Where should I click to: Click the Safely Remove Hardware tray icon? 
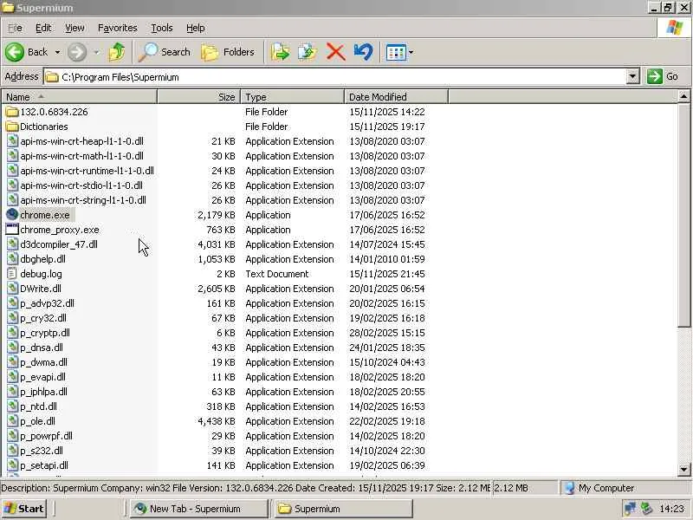[x=646, y=509]
